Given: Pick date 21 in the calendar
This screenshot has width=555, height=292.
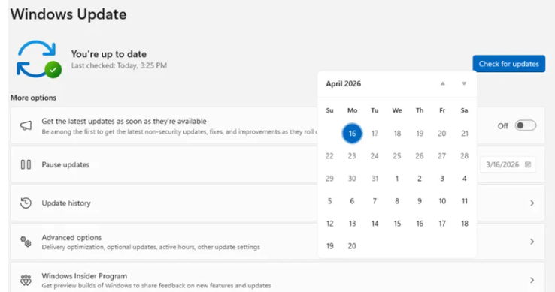Looking at the screenshot, I should 465,134.
